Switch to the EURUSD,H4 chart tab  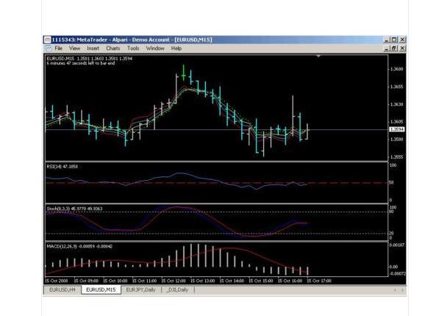62,290
